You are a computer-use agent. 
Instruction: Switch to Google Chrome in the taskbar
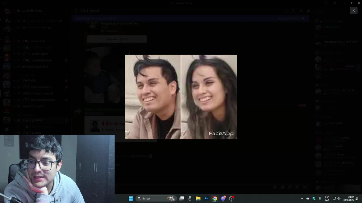215,198
